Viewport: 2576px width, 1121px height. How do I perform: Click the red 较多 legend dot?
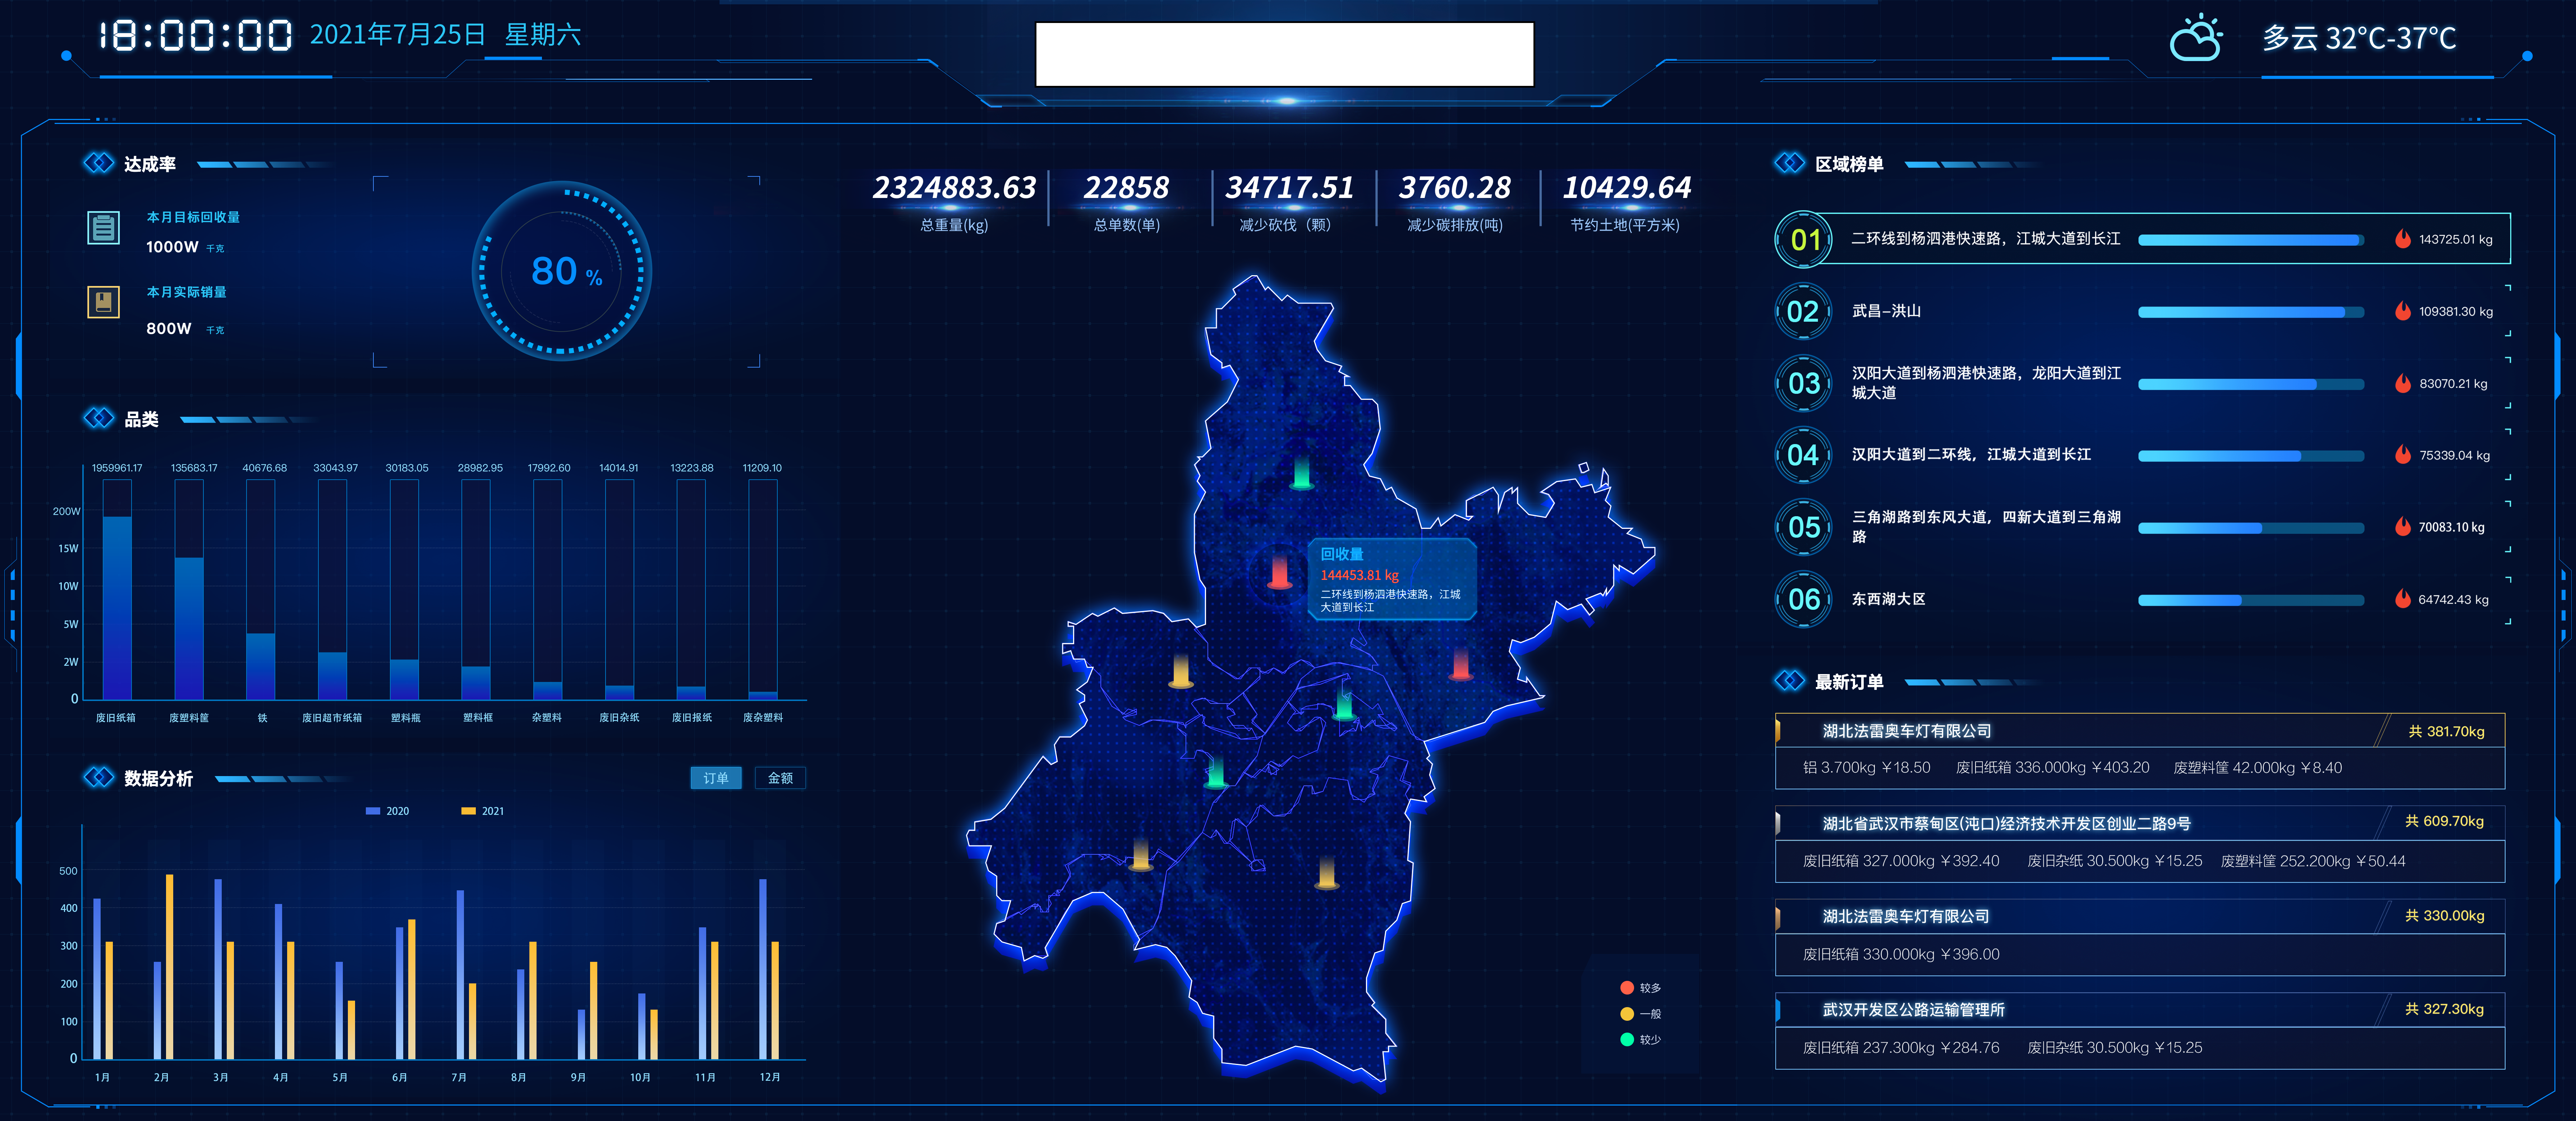click(1627, 988)
